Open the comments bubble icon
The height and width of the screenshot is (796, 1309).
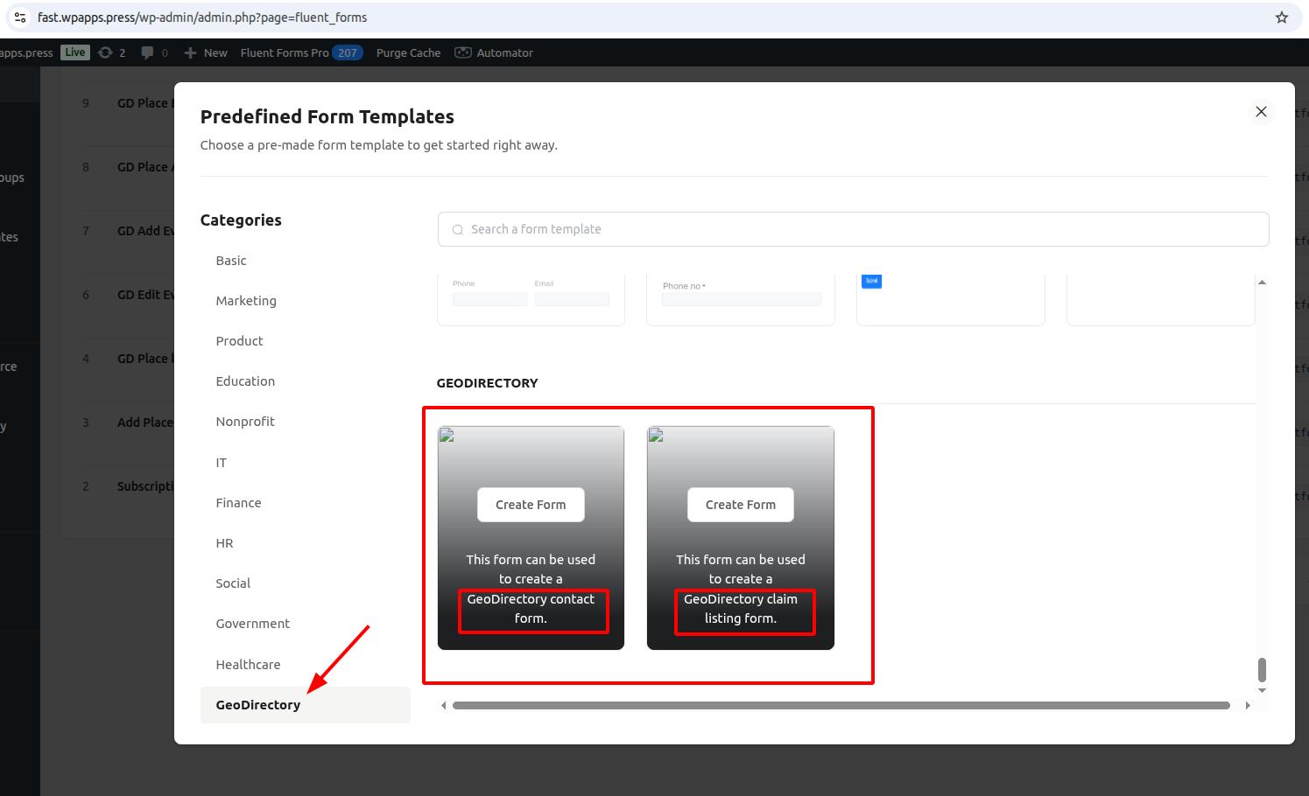tap(147, 52)
